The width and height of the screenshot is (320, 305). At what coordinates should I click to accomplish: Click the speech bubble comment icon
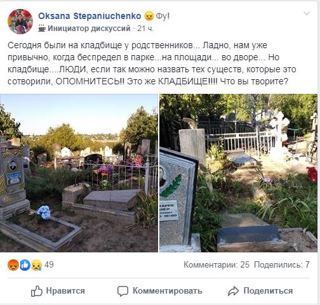click(123, 291)
